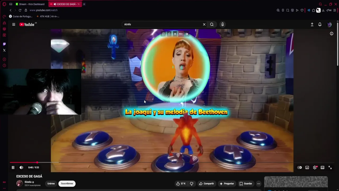Focus the www.youtube.com/watch address bar

[x=43, y=10]
